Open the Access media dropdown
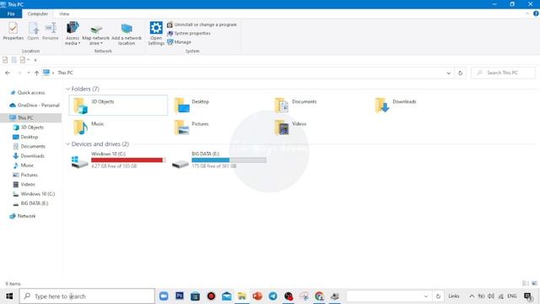 point(73,33)
